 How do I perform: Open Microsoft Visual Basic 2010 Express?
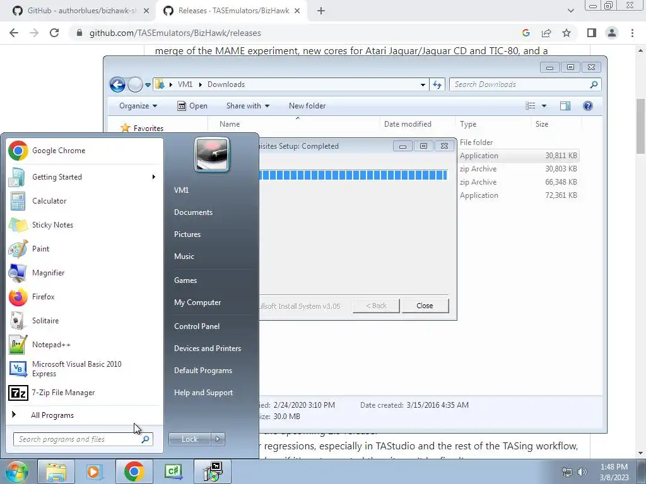pyautogui.click(x=83, y=369)
